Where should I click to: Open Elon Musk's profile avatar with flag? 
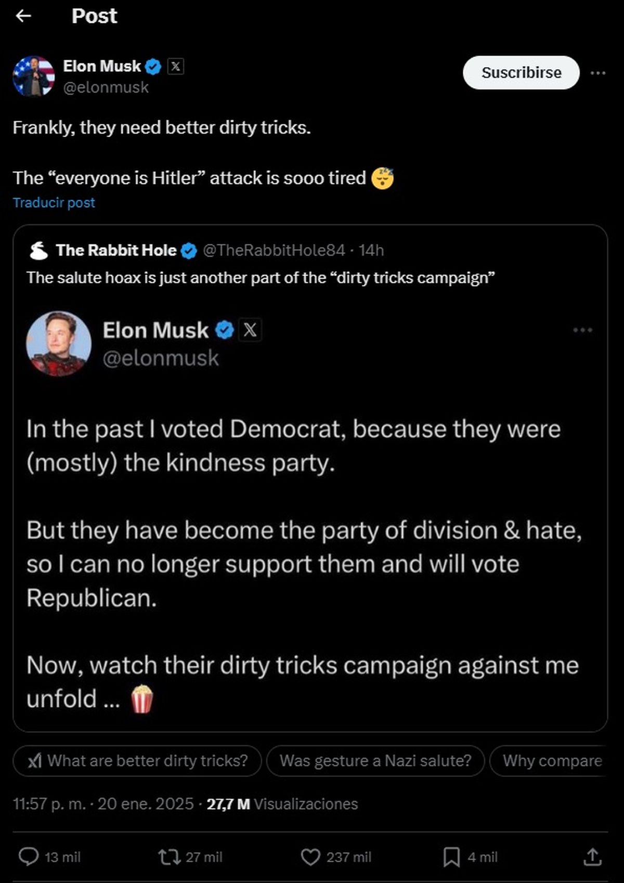(34, 76)
